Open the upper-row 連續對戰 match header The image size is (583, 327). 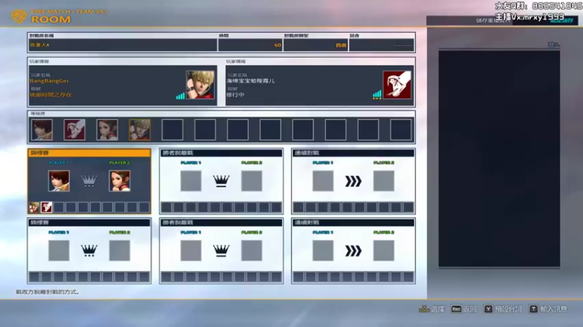click(353, 153)
